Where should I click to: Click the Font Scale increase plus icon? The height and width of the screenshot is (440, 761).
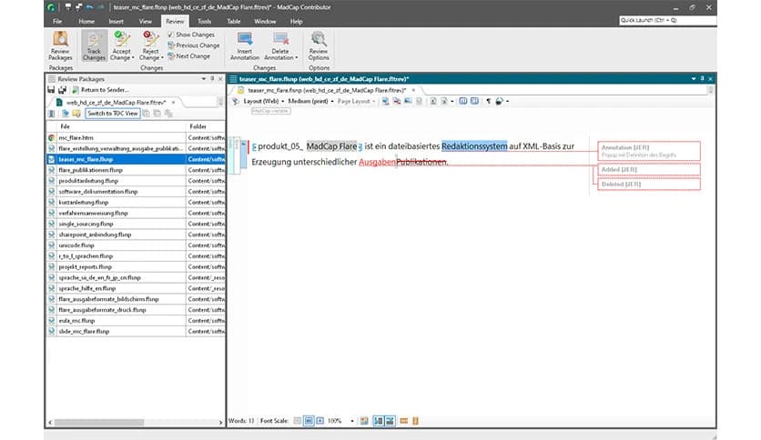[x=320, y=421]
